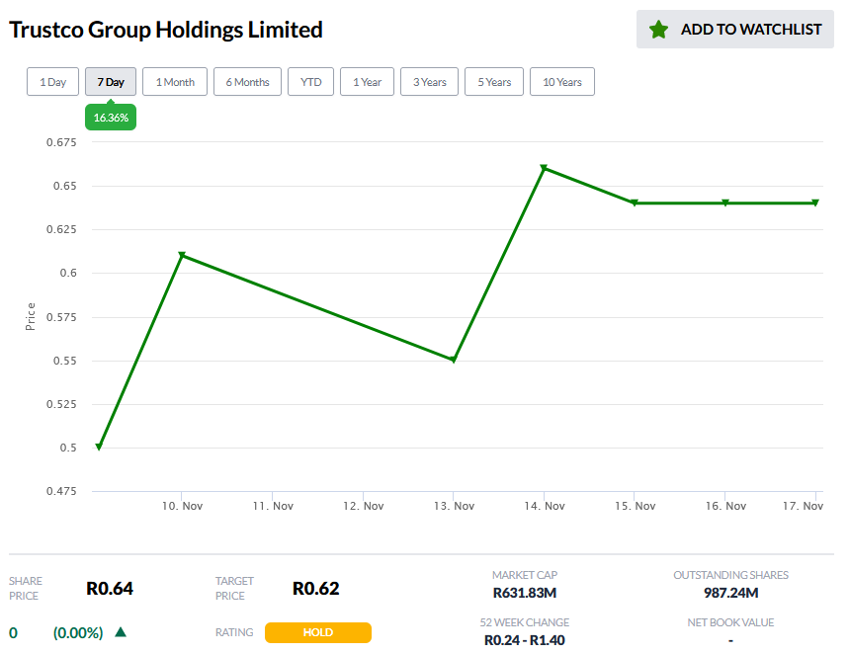This screenshot has height=654, width=849.
Task: Switch chart to 5 Years range
Action: coord(494,82)
